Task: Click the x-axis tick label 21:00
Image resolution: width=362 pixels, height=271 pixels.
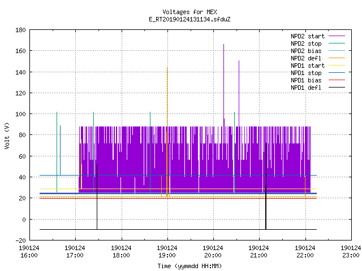Action: (258, 256)
